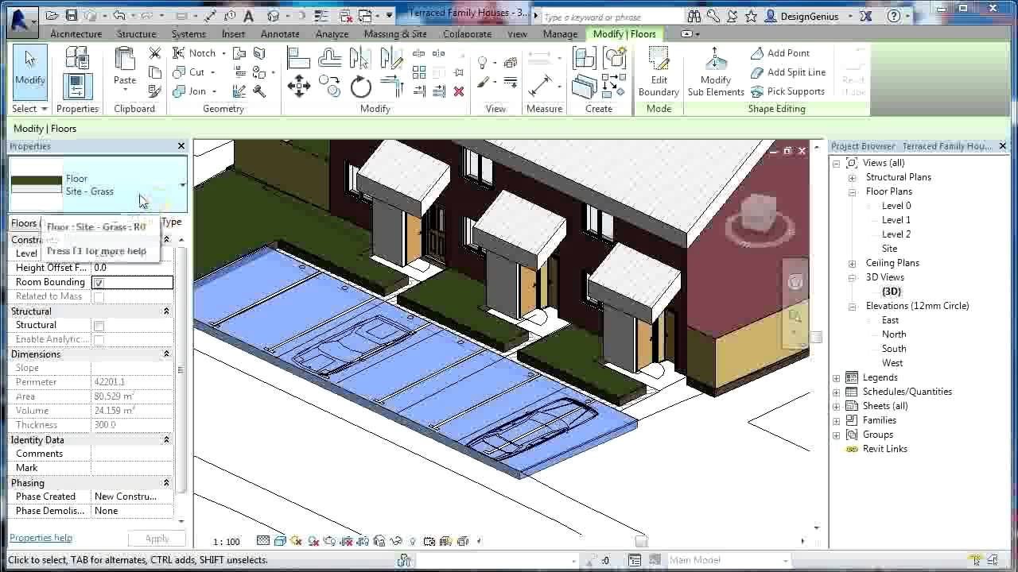
Task: Toggle the Properties palette ribbon button
Action: point(76,86)
